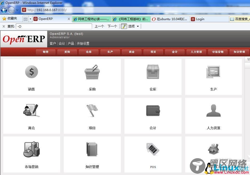This screenshot has width=250, height=175.
Task: Click the 人力资源 label under person
Action: coord(213,128)
